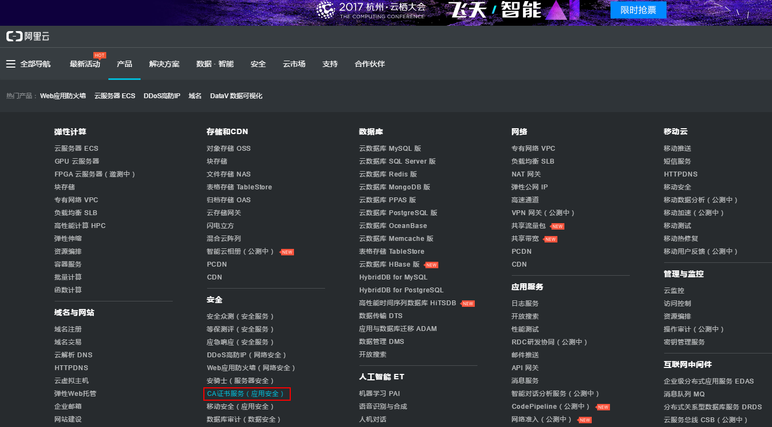
Task: Click the 移动推送 link under 移动云
Action: [677, 149]
